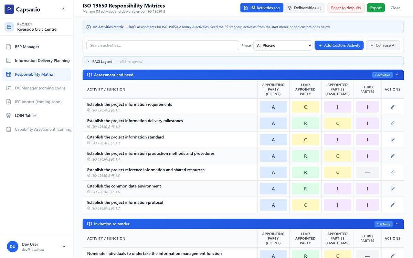Screen dimensions: 413x258
Task: Edit the project information protocol row
Action: [393, 205]
